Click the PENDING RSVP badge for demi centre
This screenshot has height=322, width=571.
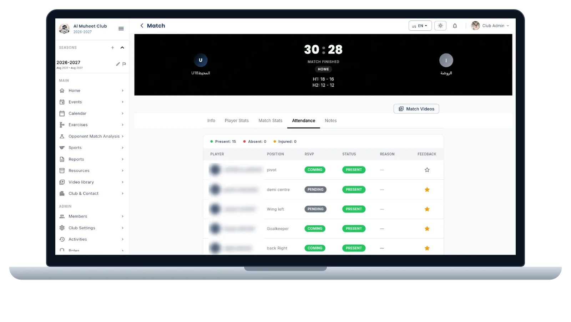(315, 189)
